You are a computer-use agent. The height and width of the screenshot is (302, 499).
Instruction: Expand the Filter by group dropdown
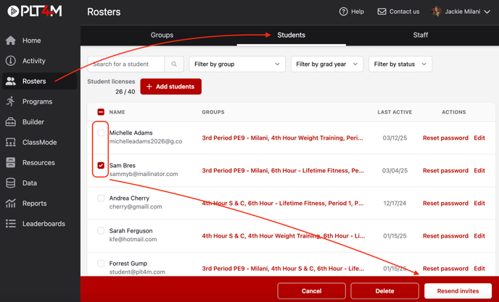(237, 64)
